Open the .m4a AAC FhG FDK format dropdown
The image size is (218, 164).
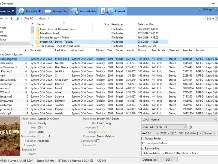click(164, 127)
